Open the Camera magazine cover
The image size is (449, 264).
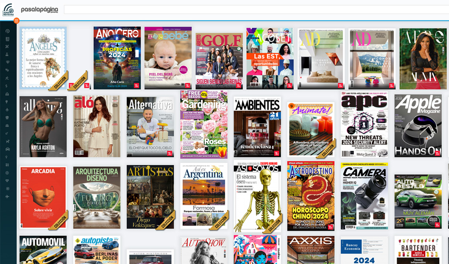pos(365,196)
